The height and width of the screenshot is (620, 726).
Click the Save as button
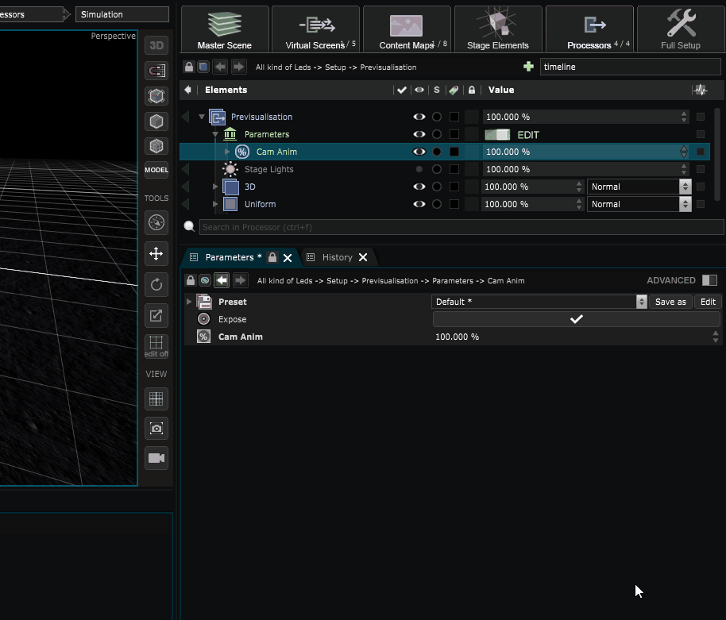670,302
